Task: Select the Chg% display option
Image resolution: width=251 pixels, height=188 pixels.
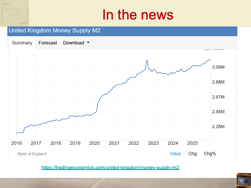Action: point(210,154)
